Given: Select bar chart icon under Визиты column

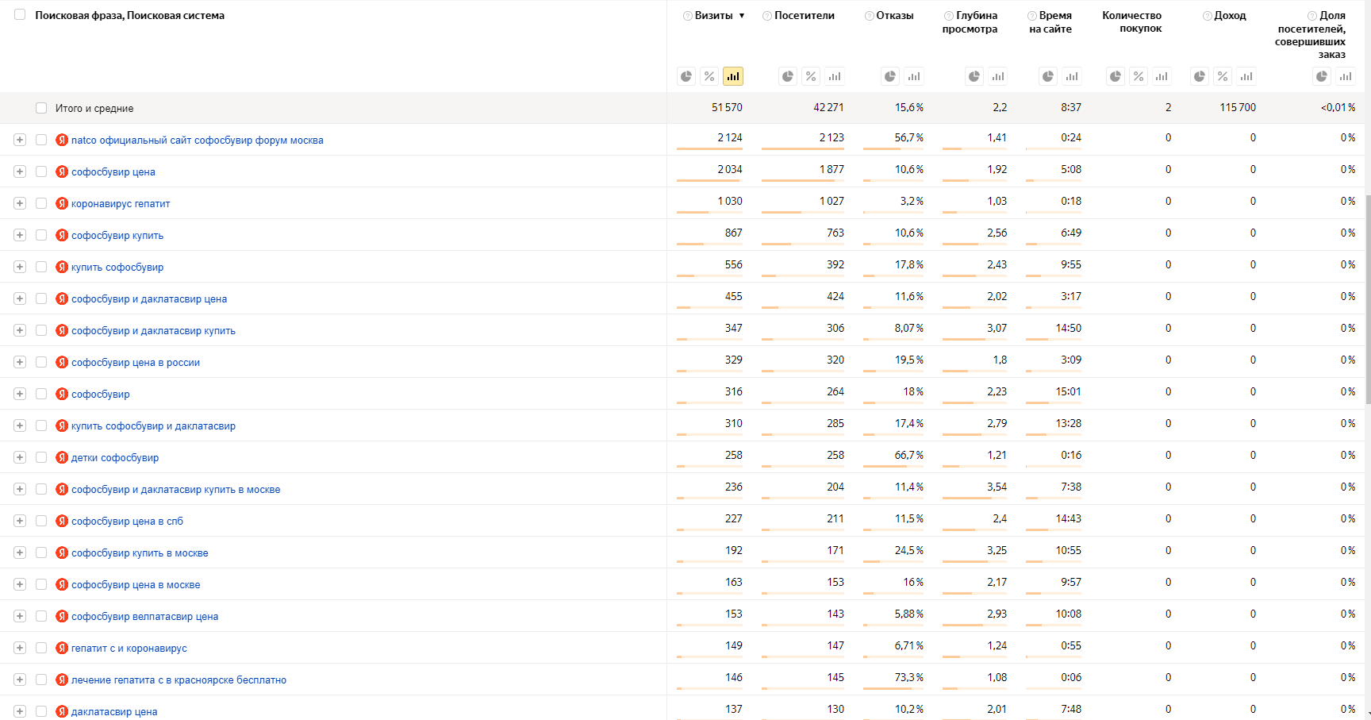Looking at the screenshot, I should [x=733, y=76].
